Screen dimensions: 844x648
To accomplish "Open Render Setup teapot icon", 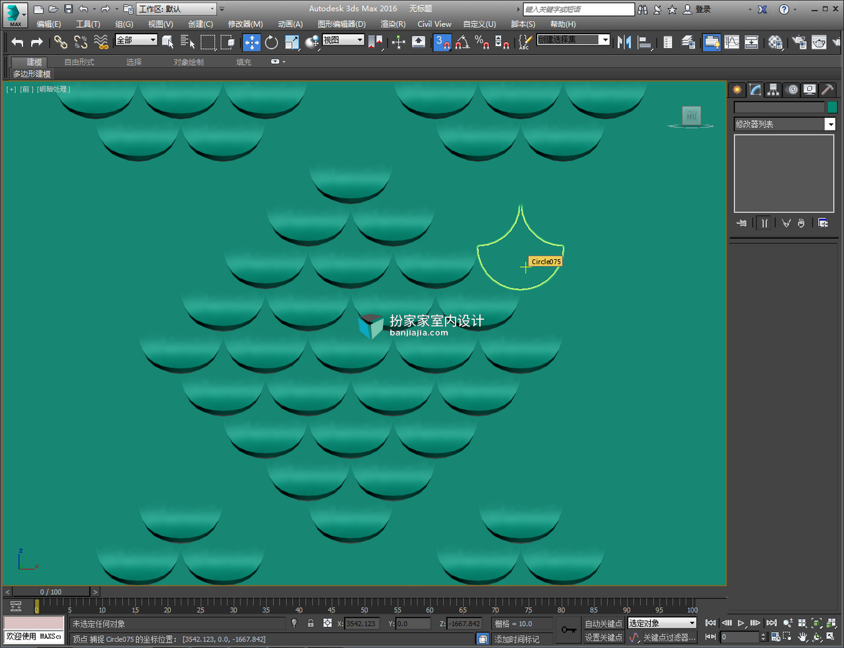I will pos(799,42).
